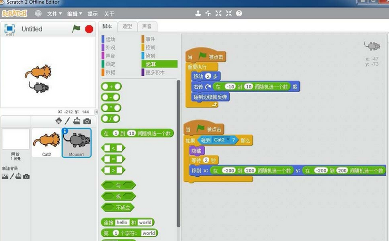Switch to the 声音 tab
Viewport: 389px width, 241px height.
(x=147, y=26)
